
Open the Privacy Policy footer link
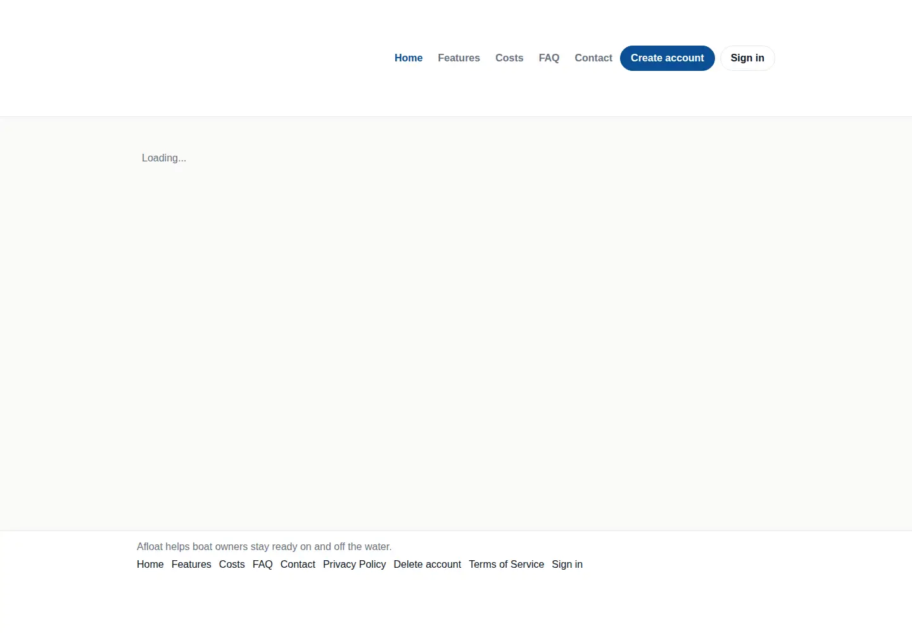355,565
